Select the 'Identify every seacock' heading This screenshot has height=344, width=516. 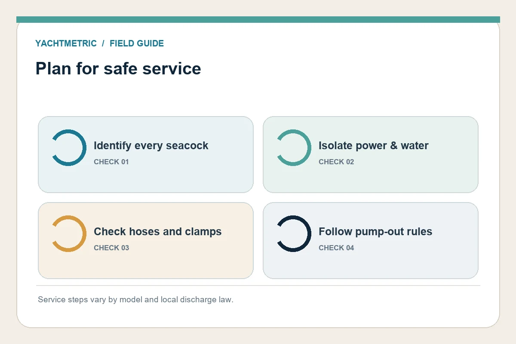tap(151, 146)
